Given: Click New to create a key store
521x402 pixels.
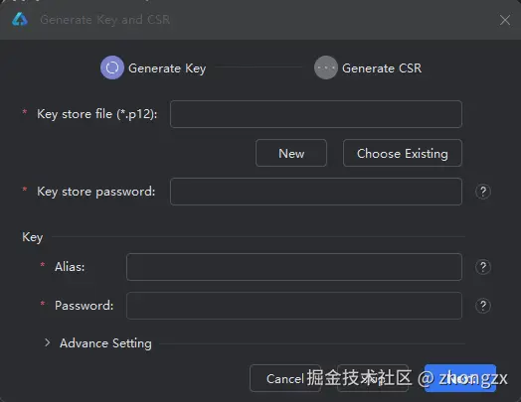Looking at the screenshot, I should pos(291,153).
